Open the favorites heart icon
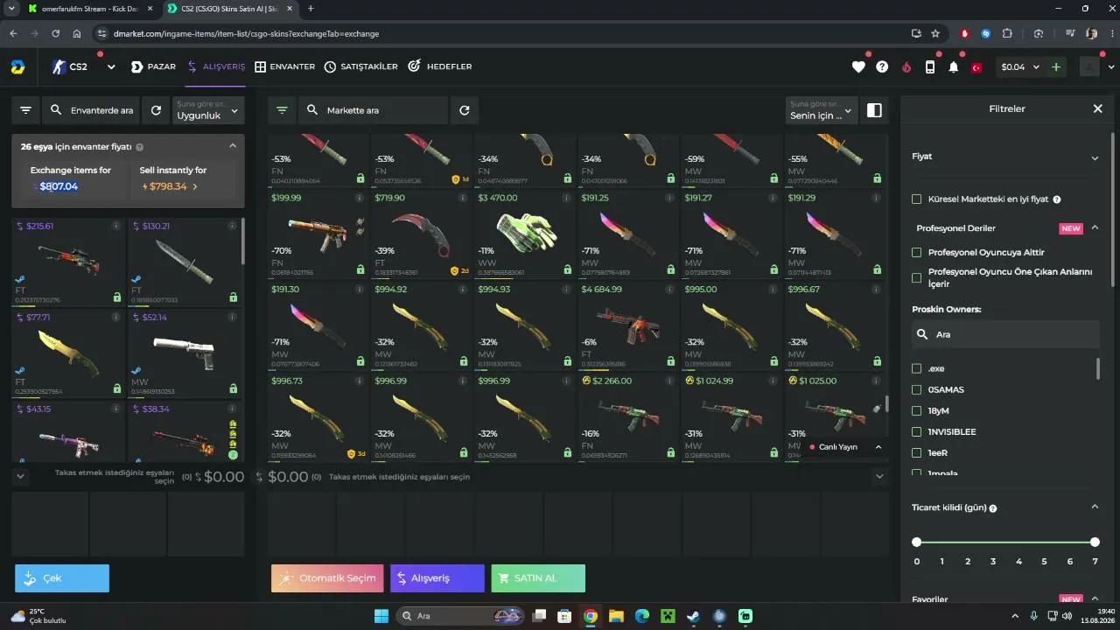 858,67
